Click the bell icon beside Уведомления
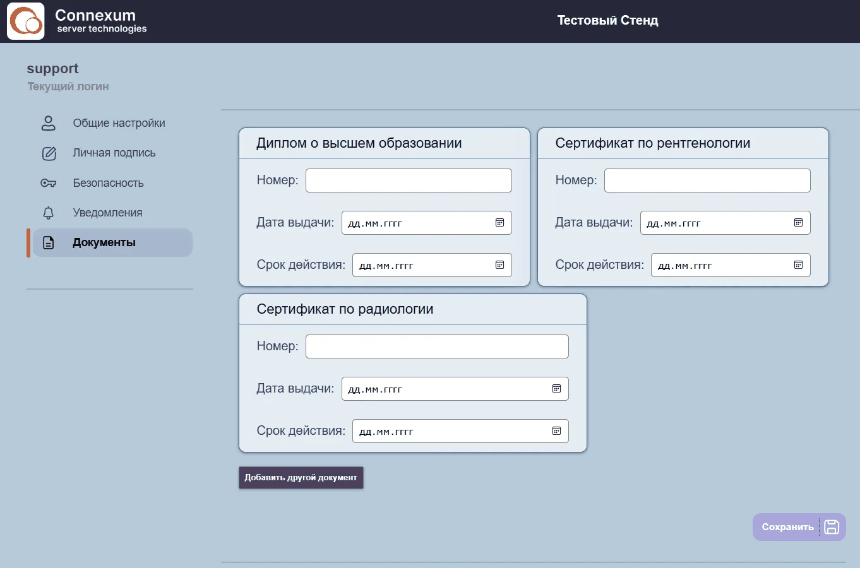860x568 pixels. 49,213
